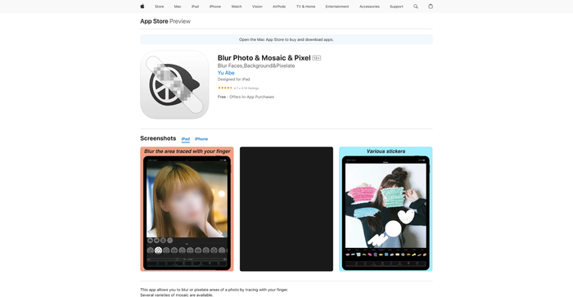Open the iPad nav menu
The height and width of the screenshot is (297, 573).
(195, 7)
